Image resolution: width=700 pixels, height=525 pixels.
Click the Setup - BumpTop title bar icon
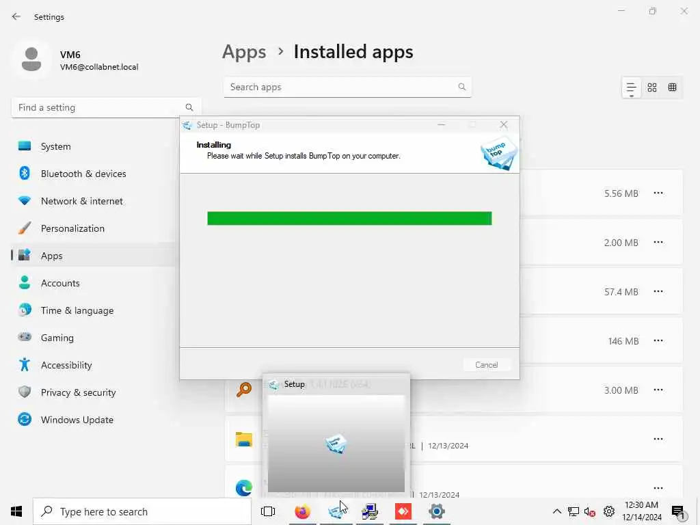pyautogui.click(x=187, y=126)
